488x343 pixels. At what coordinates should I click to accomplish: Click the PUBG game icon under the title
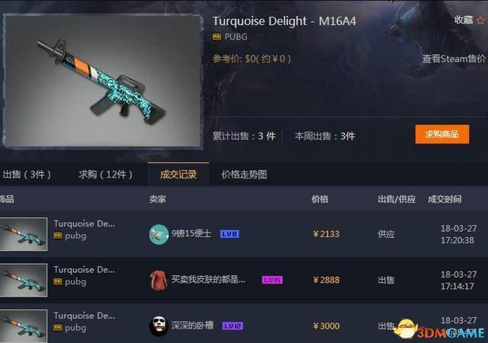[217, 37]
